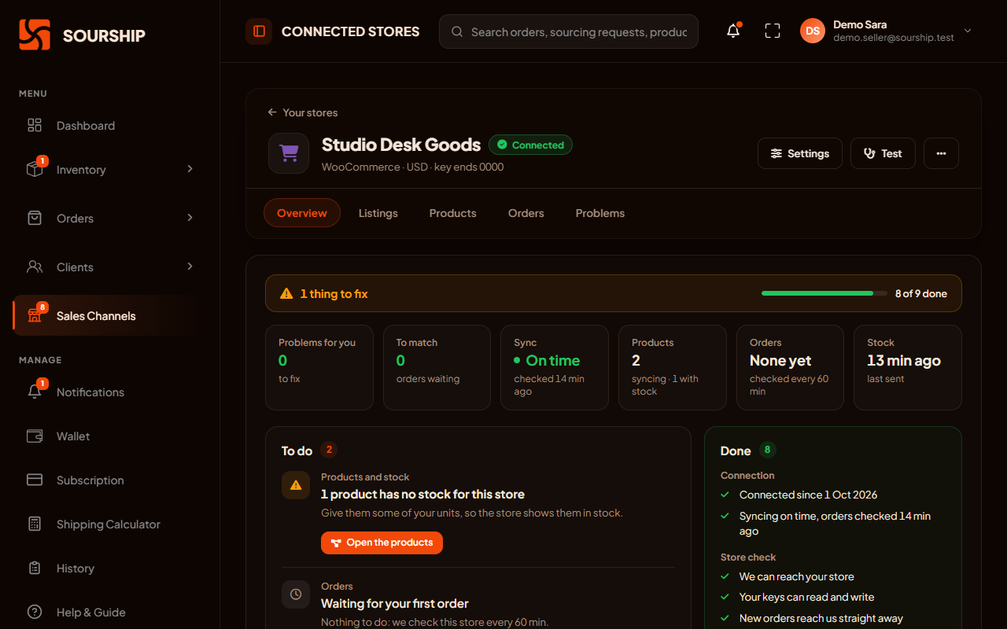Click the Shipping Calculator icon
Viewport: 1007px width, 629px height.
35,524
